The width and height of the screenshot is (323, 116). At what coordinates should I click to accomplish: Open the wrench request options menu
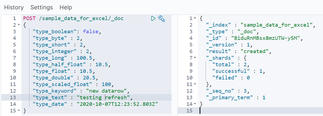tap(162, 18)
